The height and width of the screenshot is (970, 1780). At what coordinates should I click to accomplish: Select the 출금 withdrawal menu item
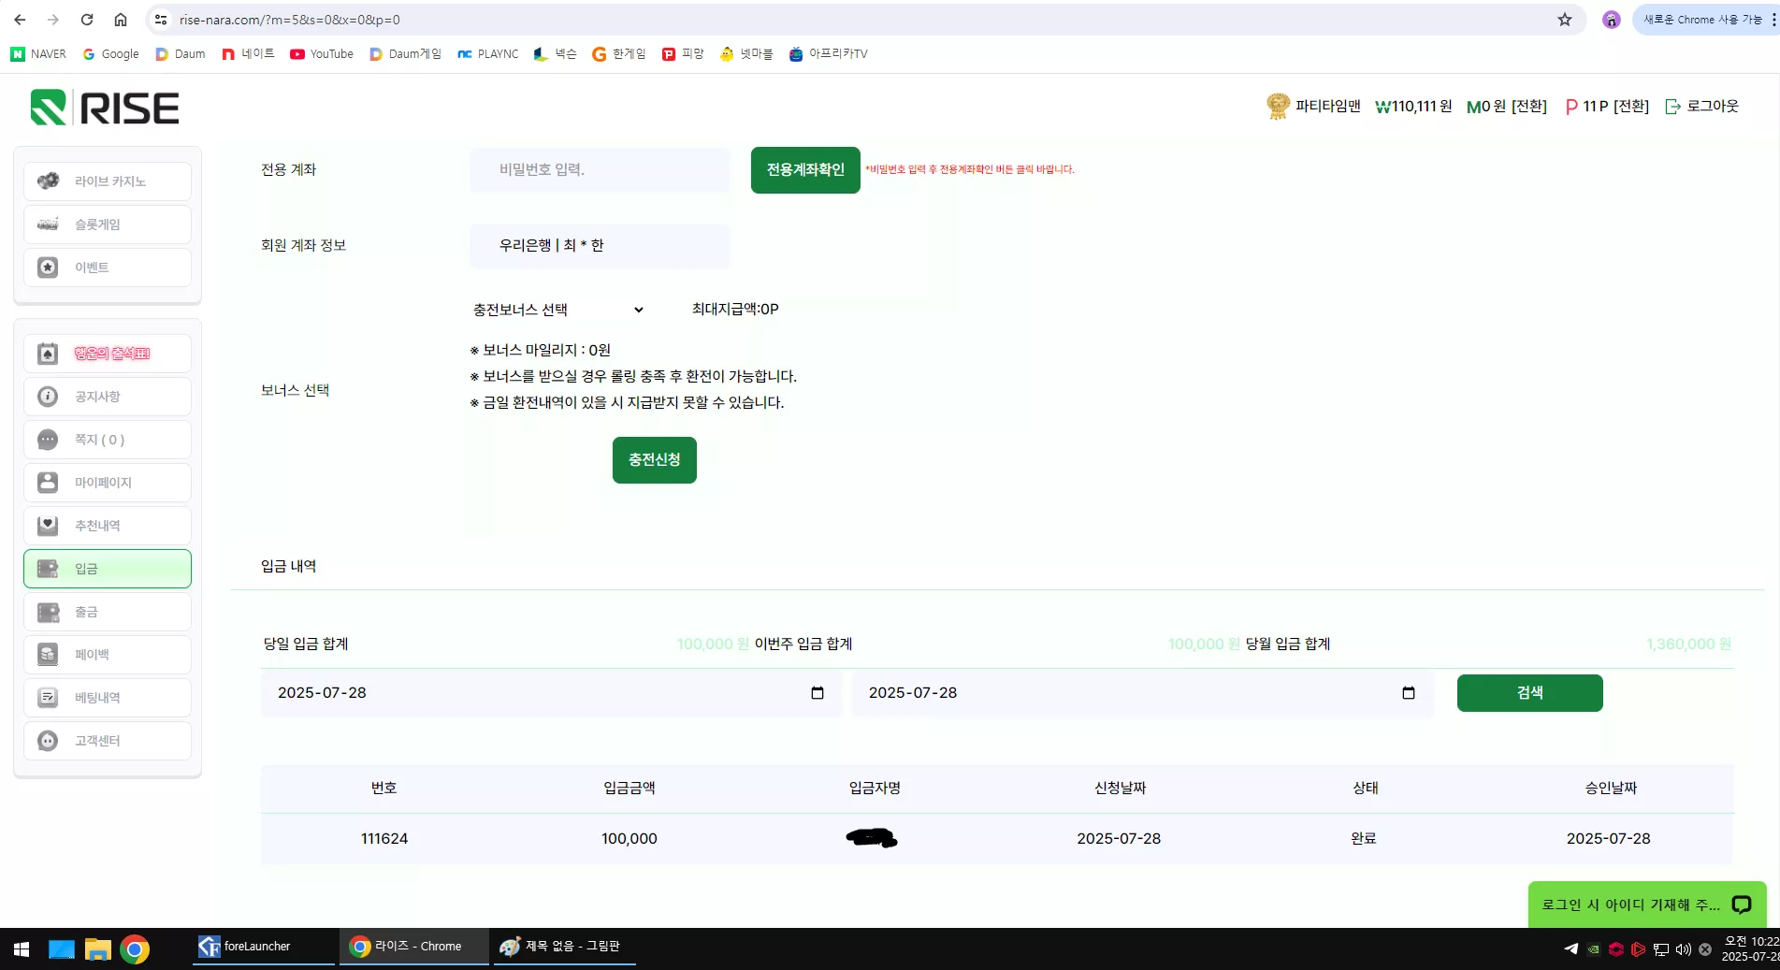[x=108, y=612]
